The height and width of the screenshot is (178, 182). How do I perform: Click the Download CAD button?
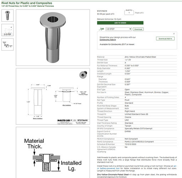pyautogui.click(x=138, y=29)
